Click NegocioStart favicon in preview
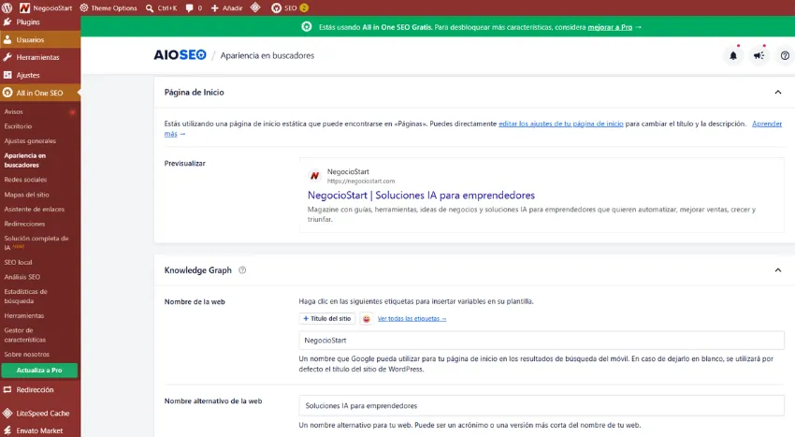Viewport: 795px width, 437px height. coord(315,176)
